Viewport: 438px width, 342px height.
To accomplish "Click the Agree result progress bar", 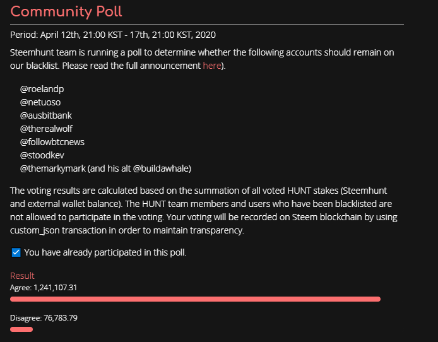I will [x=195, y=299].
